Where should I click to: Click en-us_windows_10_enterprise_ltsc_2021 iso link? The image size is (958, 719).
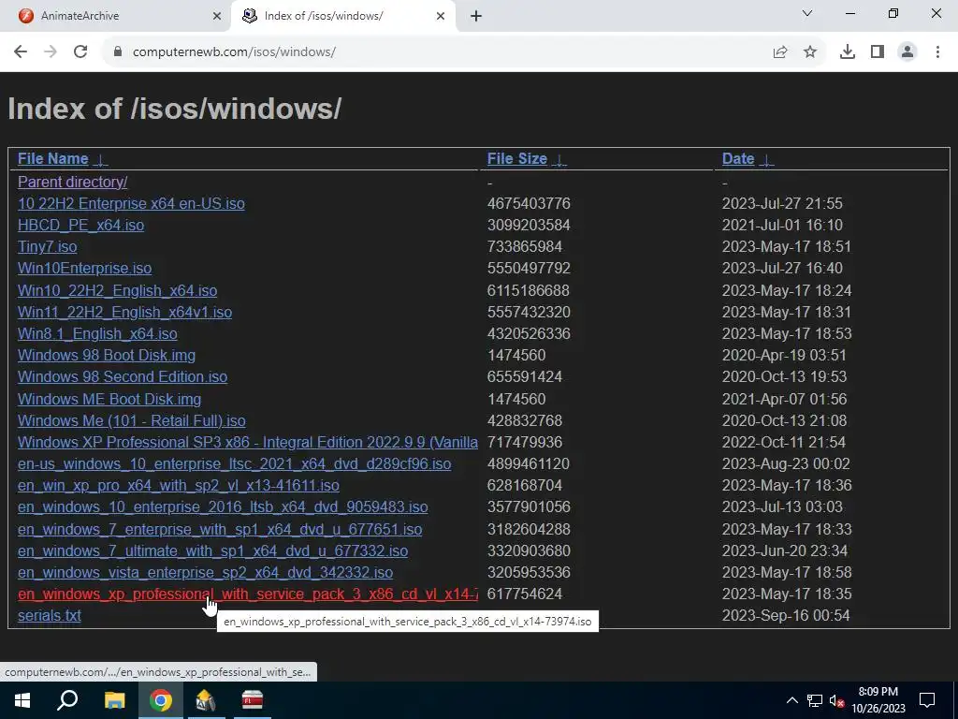point(234,463)
